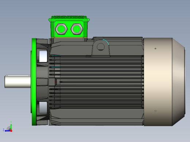Select the keyway on the shaft

tap(18, 76)
